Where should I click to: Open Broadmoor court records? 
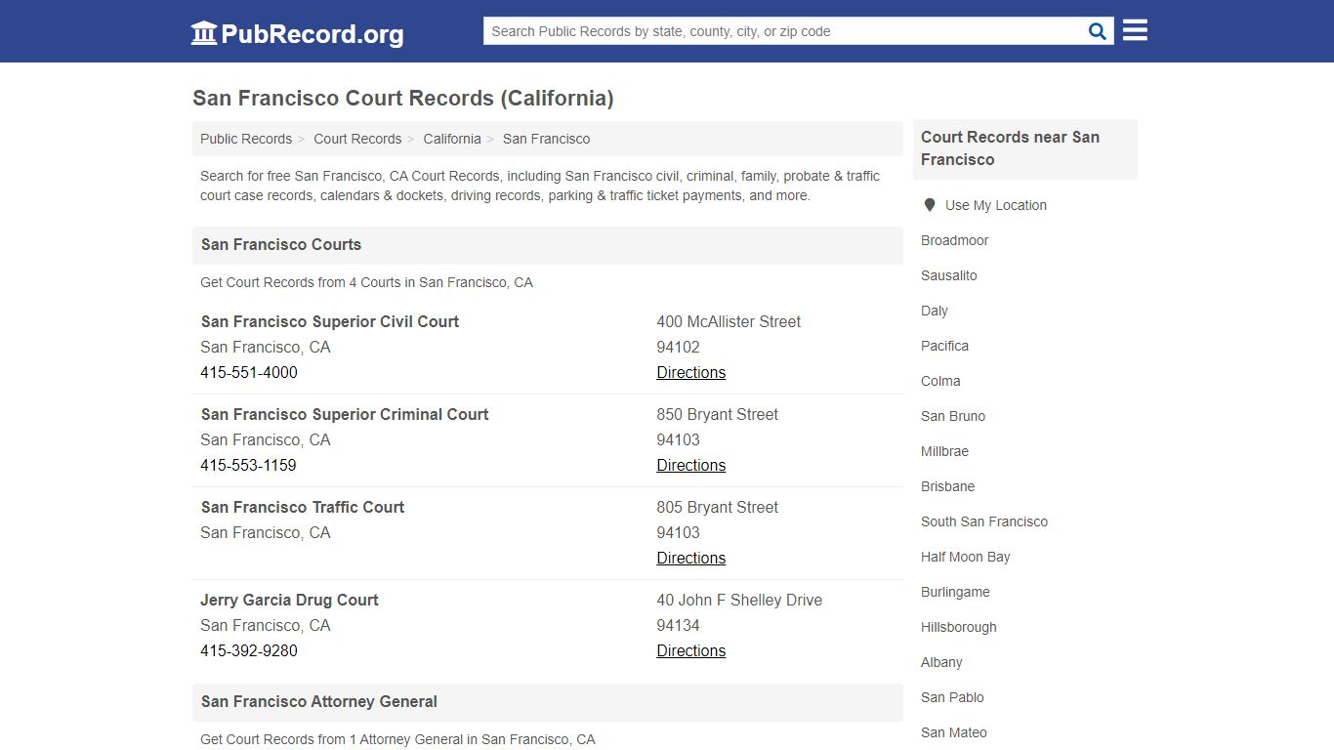954,240
